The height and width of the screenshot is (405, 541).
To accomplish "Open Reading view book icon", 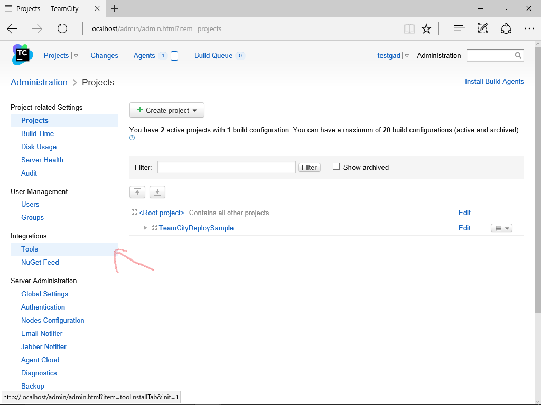I will (x=409, y=28).
